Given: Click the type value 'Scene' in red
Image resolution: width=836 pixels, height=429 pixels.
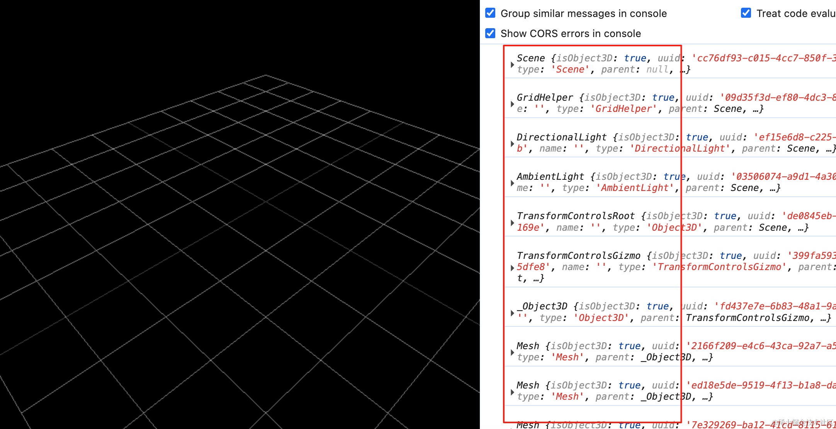Looking at the screenshot, I should click(570, 69).
